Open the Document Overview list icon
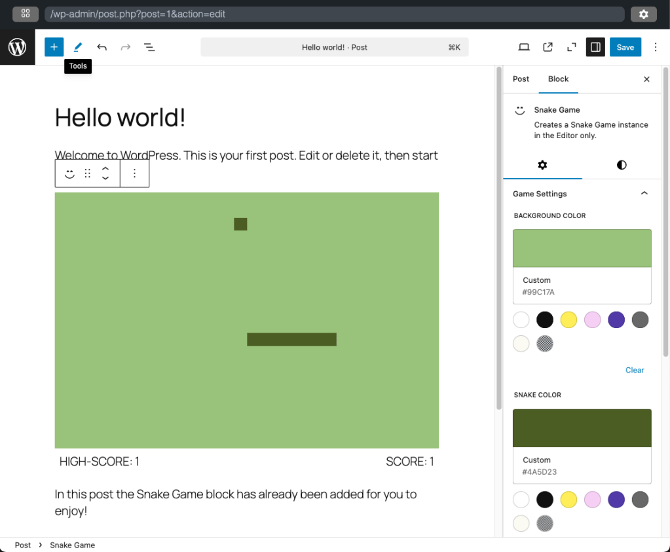670x552 pixels. pyautogui.click(x=149, y=47)
